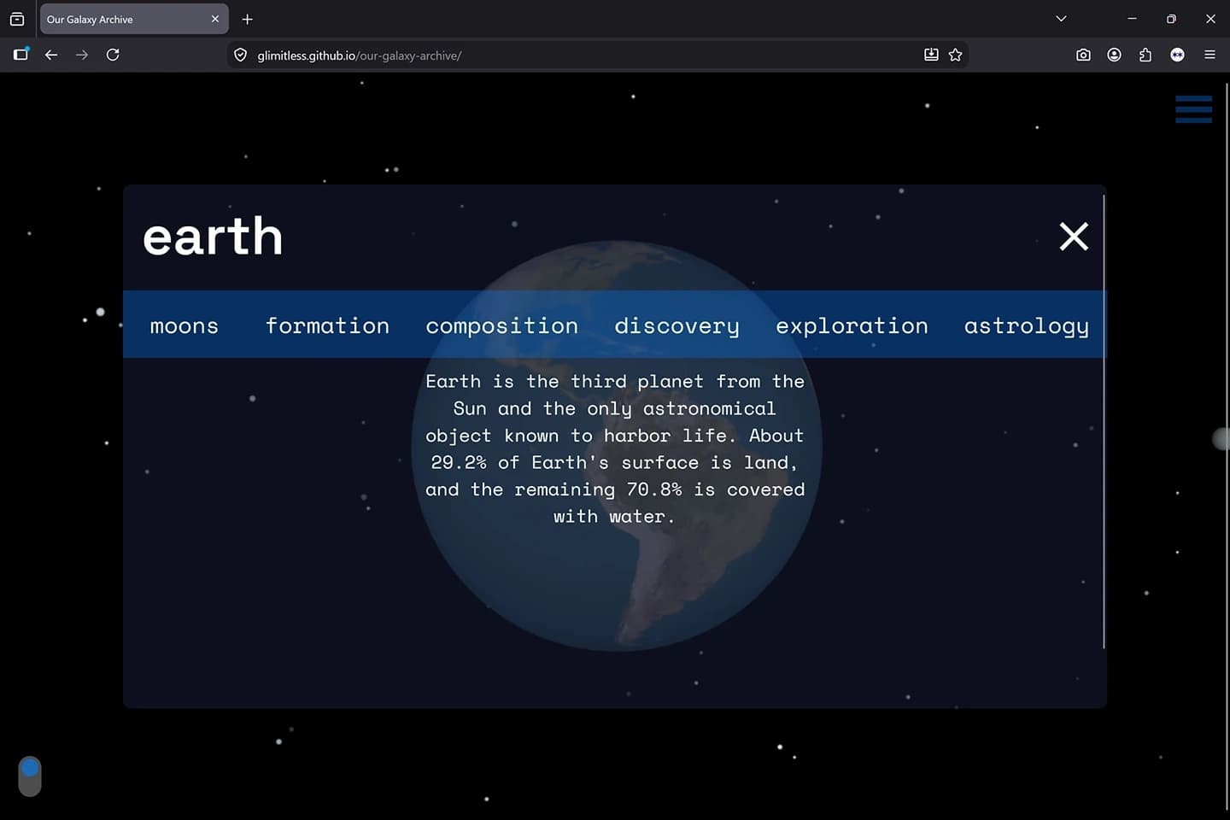Click the round extension icon in the toolbar

pos(1177,55)
